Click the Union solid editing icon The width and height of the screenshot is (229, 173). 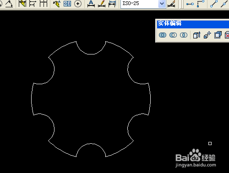tap(163, 35)
